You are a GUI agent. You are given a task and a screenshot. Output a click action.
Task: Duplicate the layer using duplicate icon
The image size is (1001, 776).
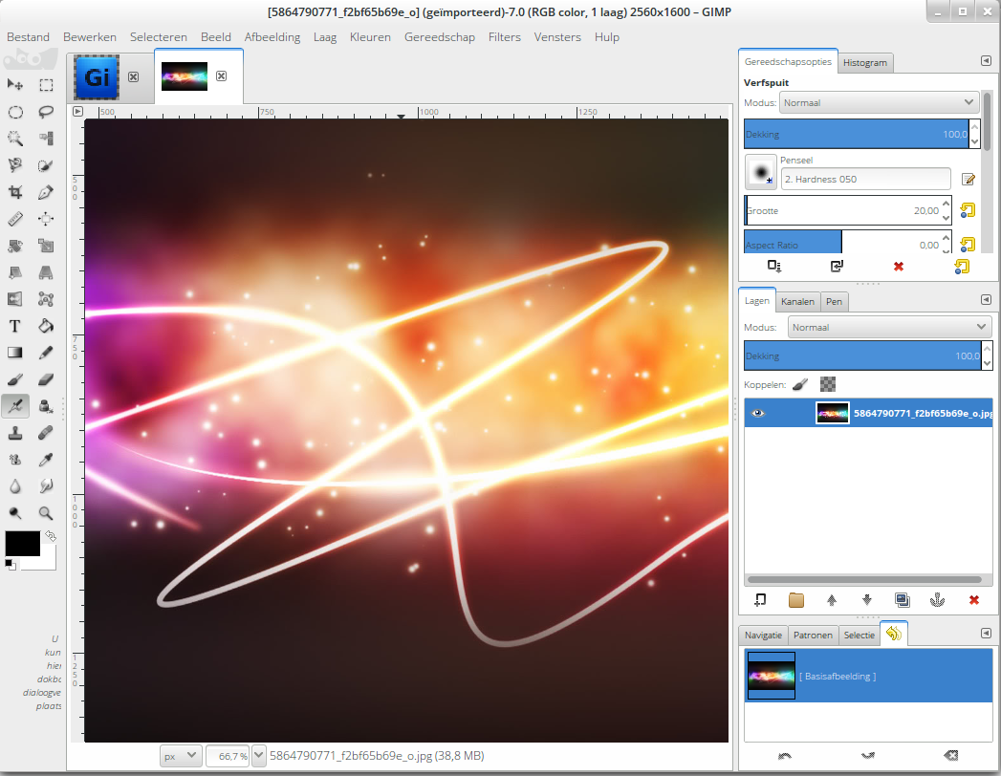[902, 600]
